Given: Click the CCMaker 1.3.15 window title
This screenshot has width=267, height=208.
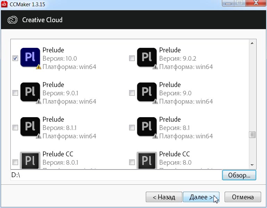Looking at the screenshot, I should coord(27,4).
